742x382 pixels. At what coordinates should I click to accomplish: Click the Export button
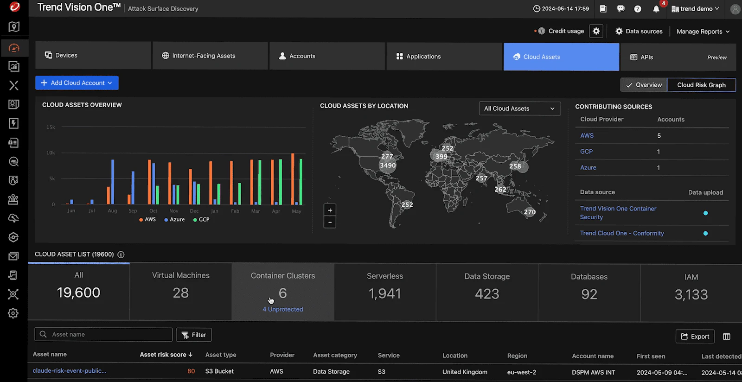pos(695,337)
